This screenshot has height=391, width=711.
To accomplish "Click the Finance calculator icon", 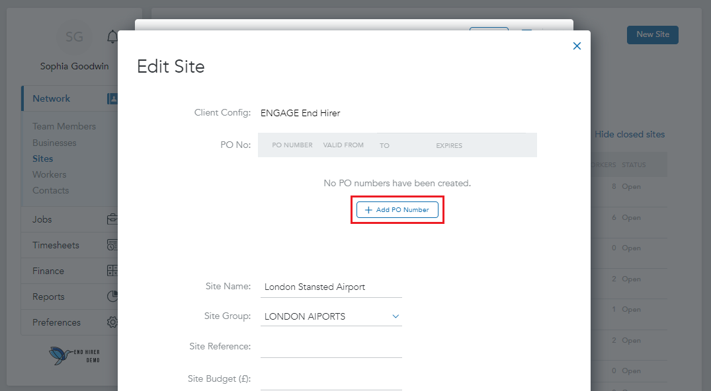I will 112,271.
